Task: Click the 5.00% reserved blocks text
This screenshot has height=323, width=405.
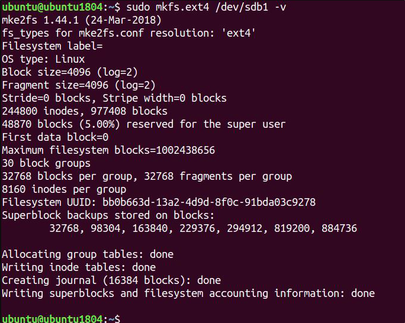Action: pos(99,124)
